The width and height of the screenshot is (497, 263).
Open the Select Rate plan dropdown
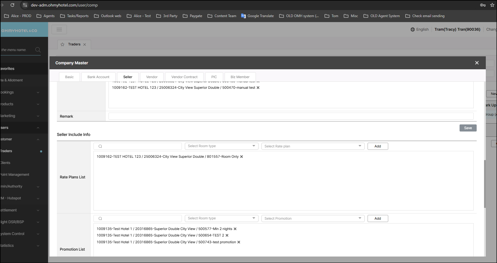(x=313, y=146)
